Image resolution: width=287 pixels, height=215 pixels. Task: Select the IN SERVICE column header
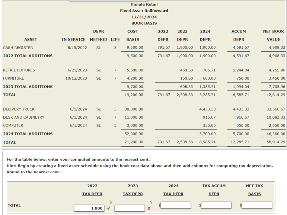(x=73, y=39)
